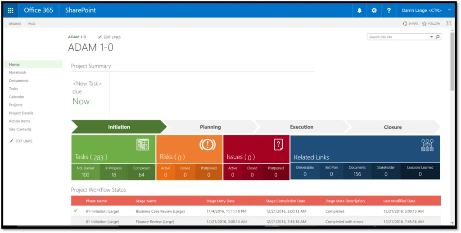The height and width of the screenshot is (233, 461).
Task: Click the Active count under Risks
Action: (x=166, y=171)
